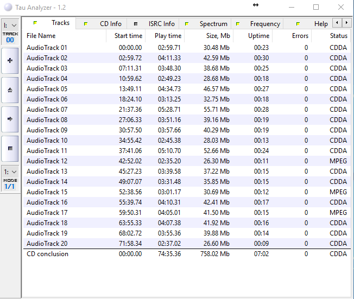Screen dimensions: 354x299
Task: Click the Size, Mb column header
Action: [x=209, y=36]
